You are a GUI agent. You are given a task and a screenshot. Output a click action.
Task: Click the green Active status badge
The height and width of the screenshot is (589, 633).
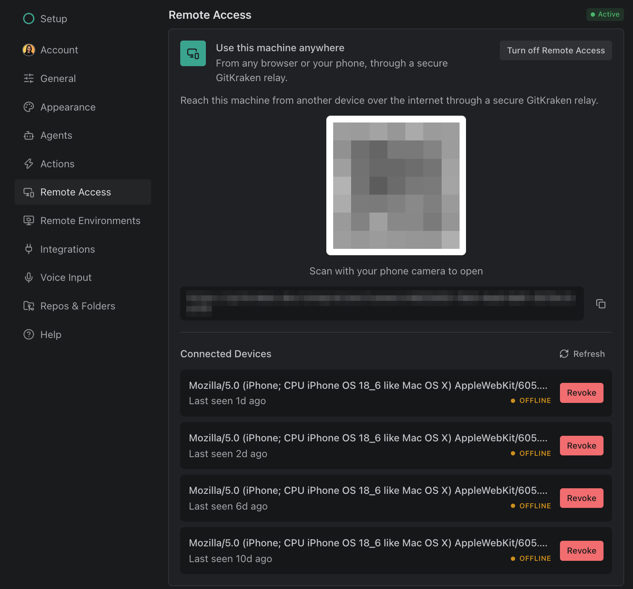pyautogui.click(x=605, y=15)
